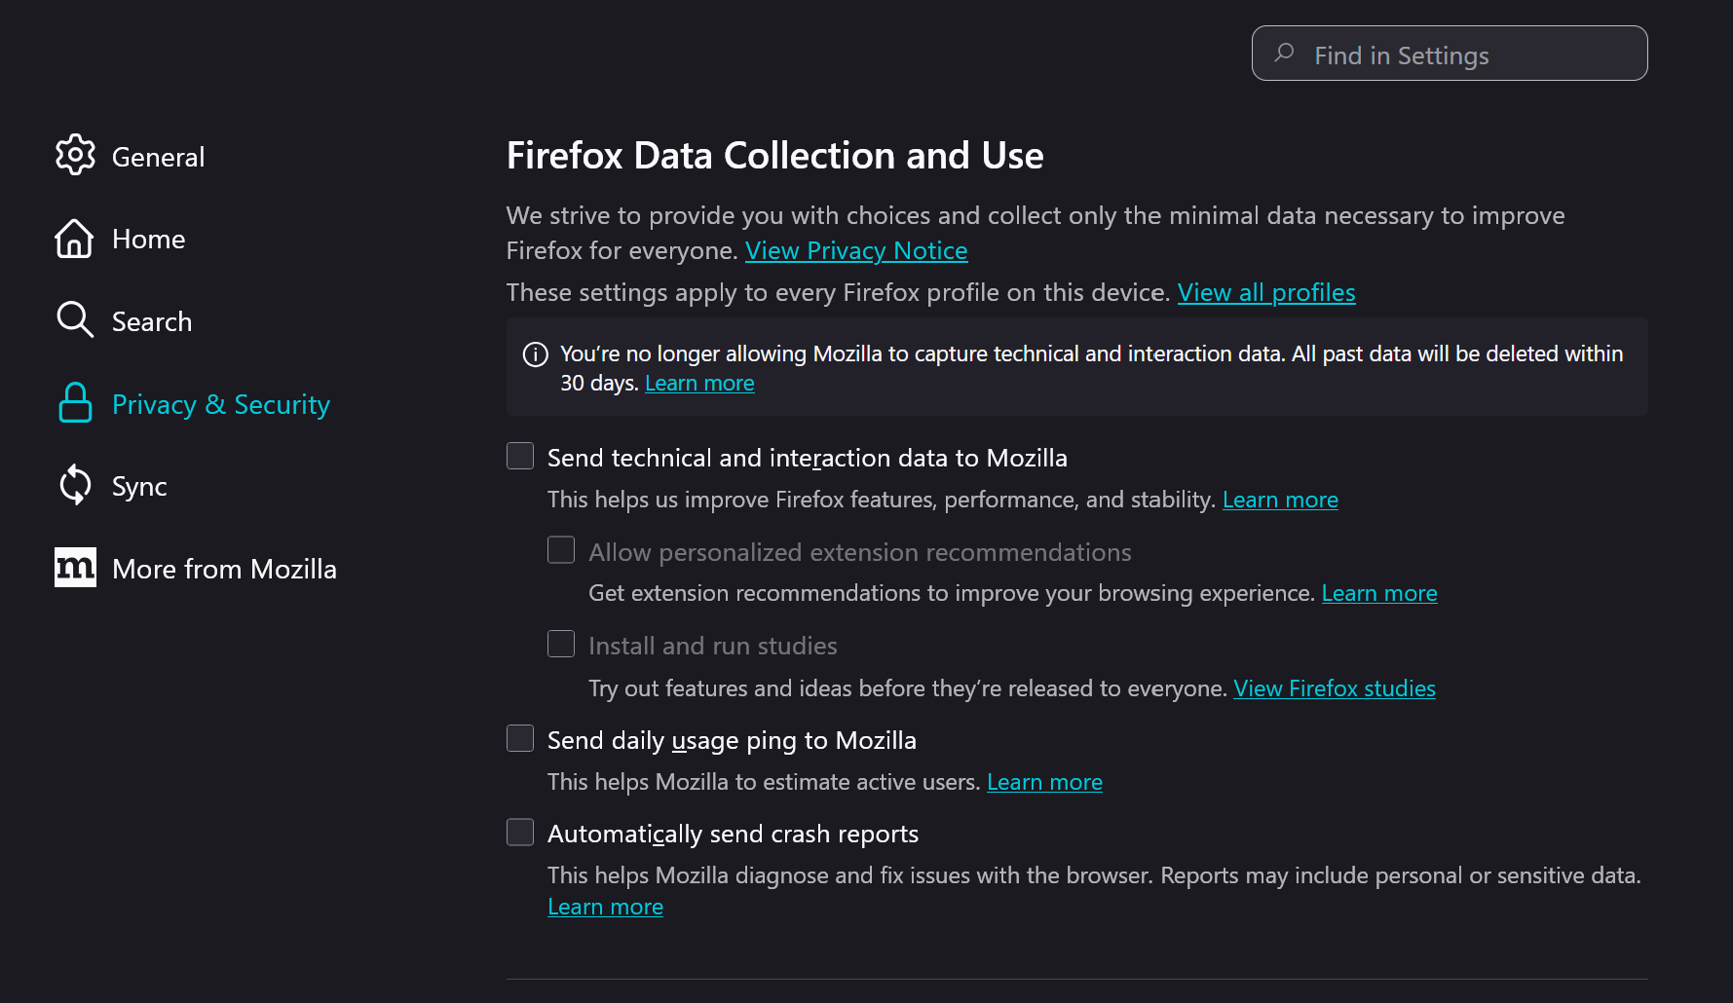The image size is (1733, 1003).
Task: Click the General settings gear icon
Action: tap(74, 155)
